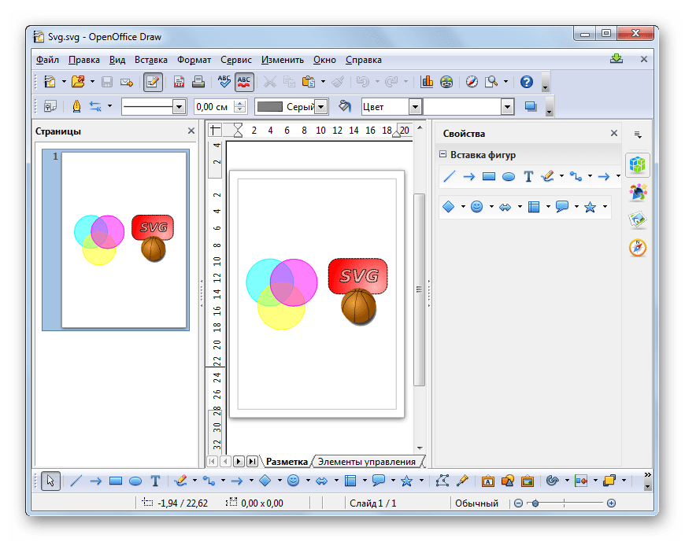685x542 pixels.
Task: Open the Gallery picture icon in the sidebar
Action: 638,220
